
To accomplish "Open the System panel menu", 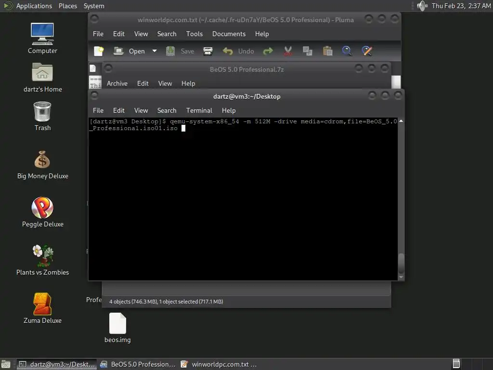I will pos(94,6).
